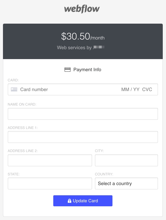Screen dimensions: 166x220
Task: Click the NAME ON CARD label
Action: pyautogui.click(x=22, y=104)
